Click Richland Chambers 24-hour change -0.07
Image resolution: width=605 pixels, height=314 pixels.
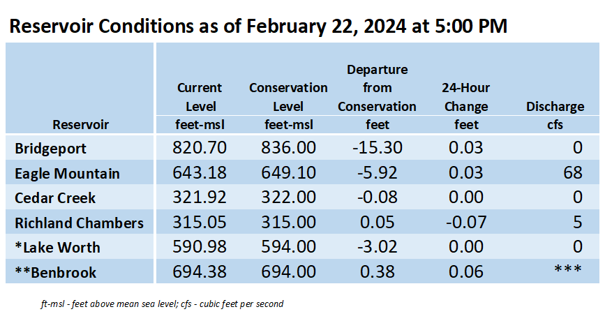(x=465, y=222)
